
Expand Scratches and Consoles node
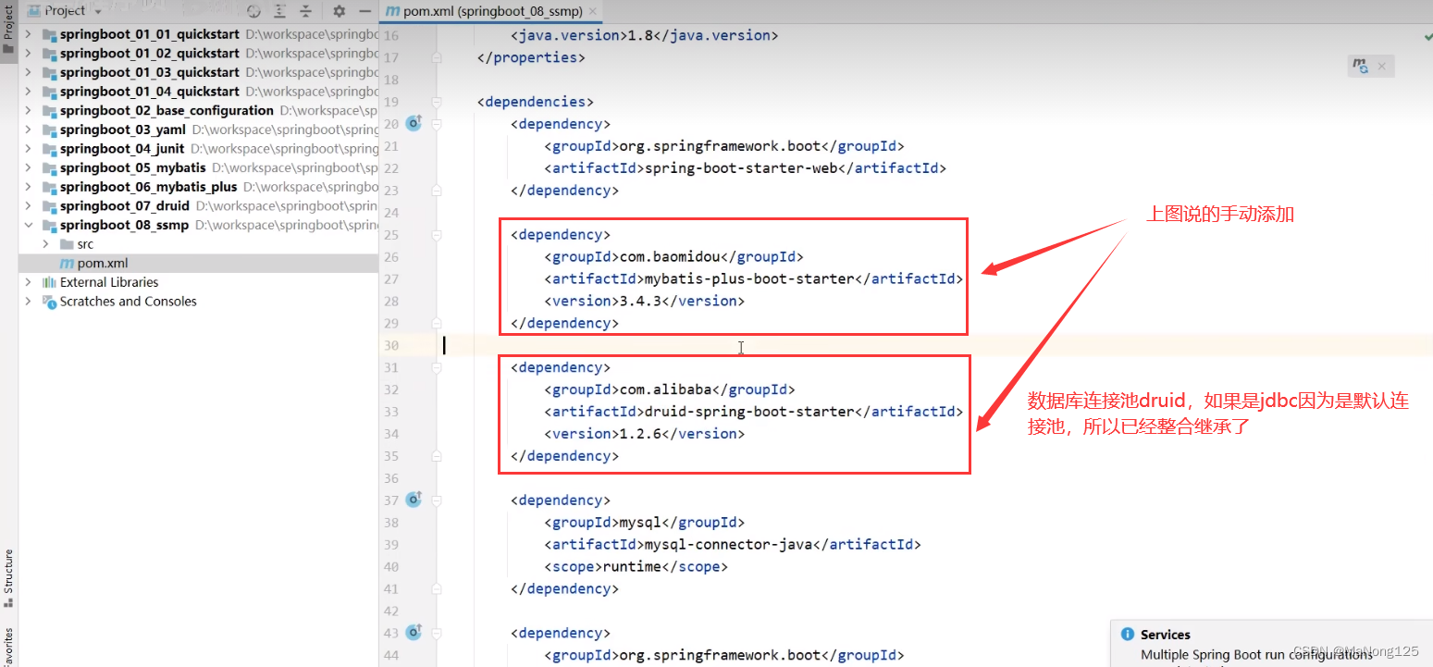point(28,302)
